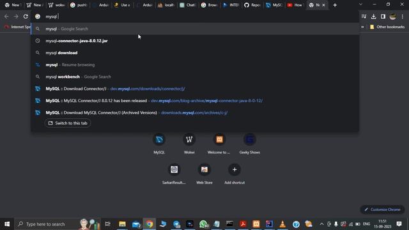
Task: Open the Wokwi shortcut tile
Action: pyautogui.click(x=189, y=144)
